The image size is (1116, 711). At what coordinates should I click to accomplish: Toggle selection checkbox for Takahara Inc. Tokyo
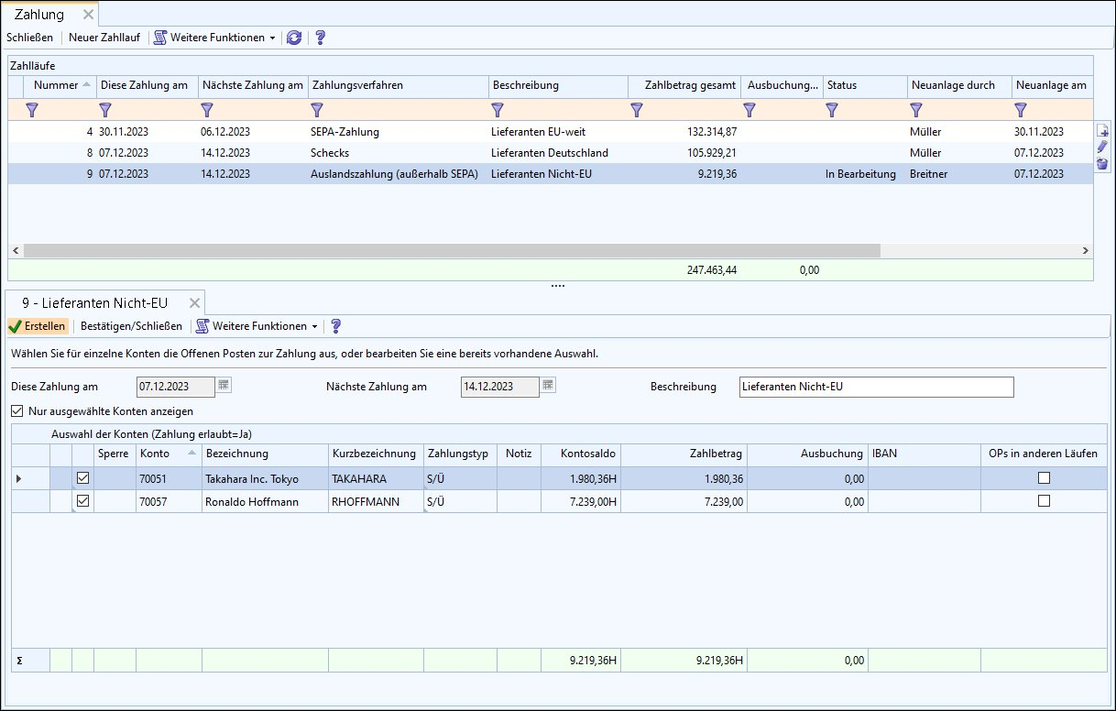click(x=83, y=478)
